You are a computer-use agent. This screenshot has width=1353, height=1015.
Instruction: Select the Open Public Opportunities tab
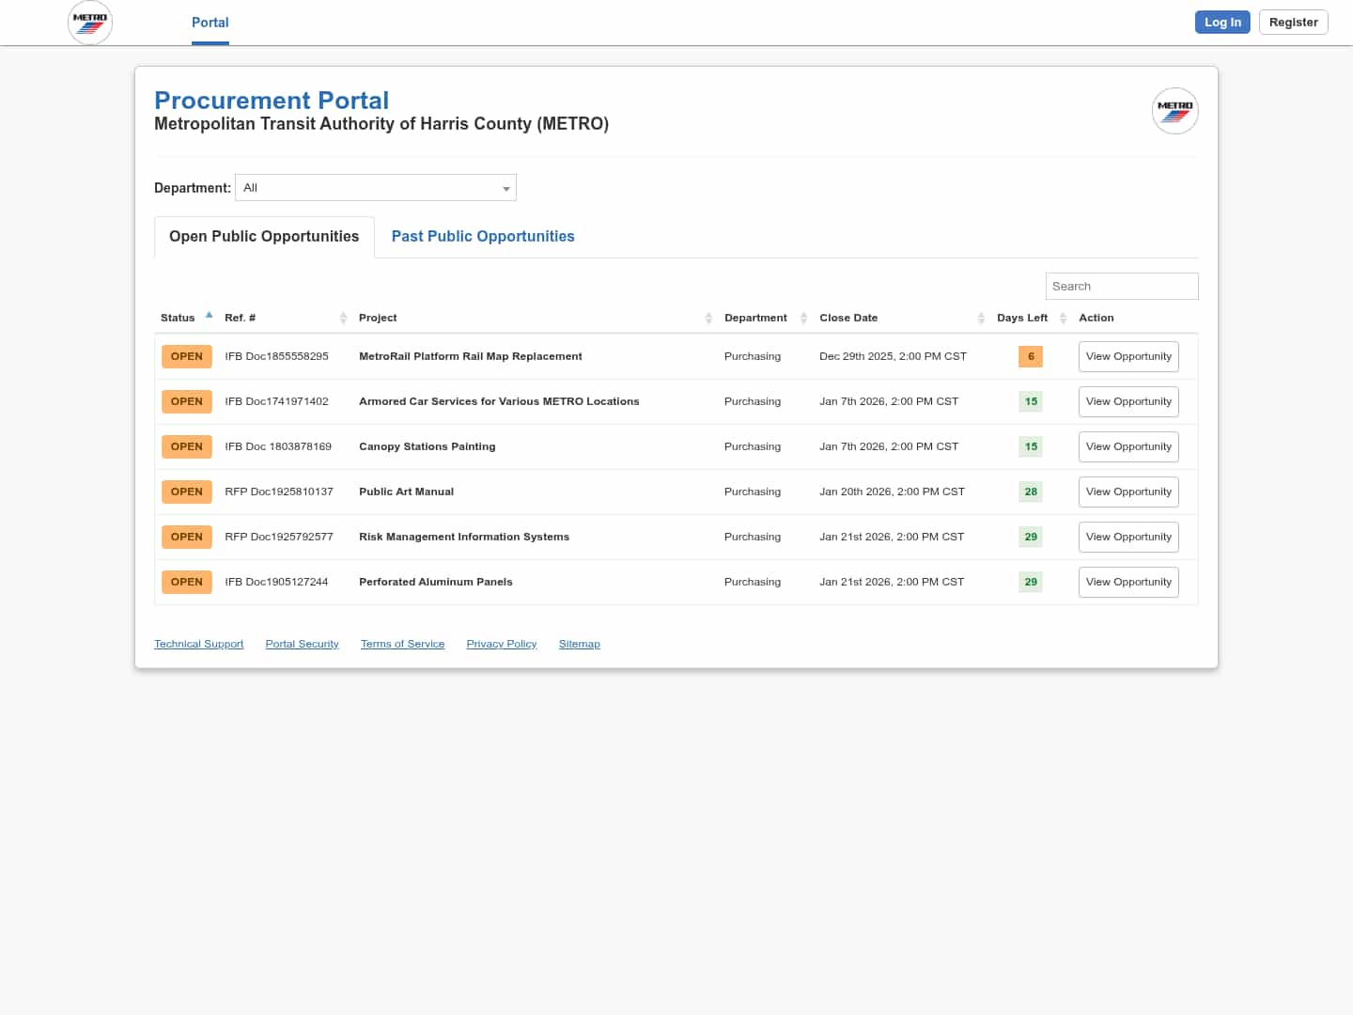tap(264, 237)
